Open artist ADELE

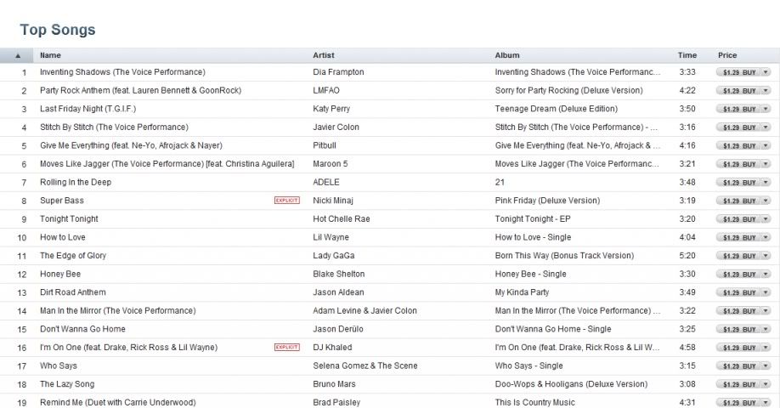tap(325, 182)
